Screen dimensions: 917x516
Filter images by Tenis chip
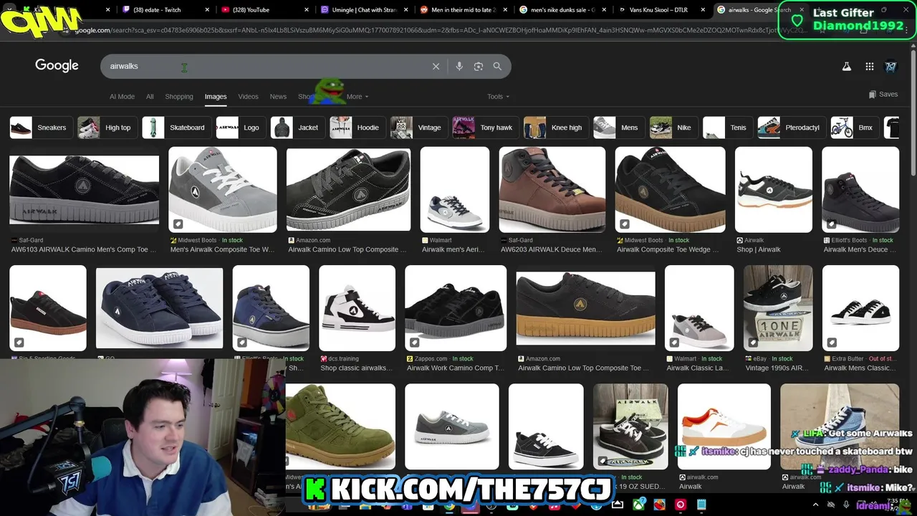pyautogui.click(x=728, y=128)
